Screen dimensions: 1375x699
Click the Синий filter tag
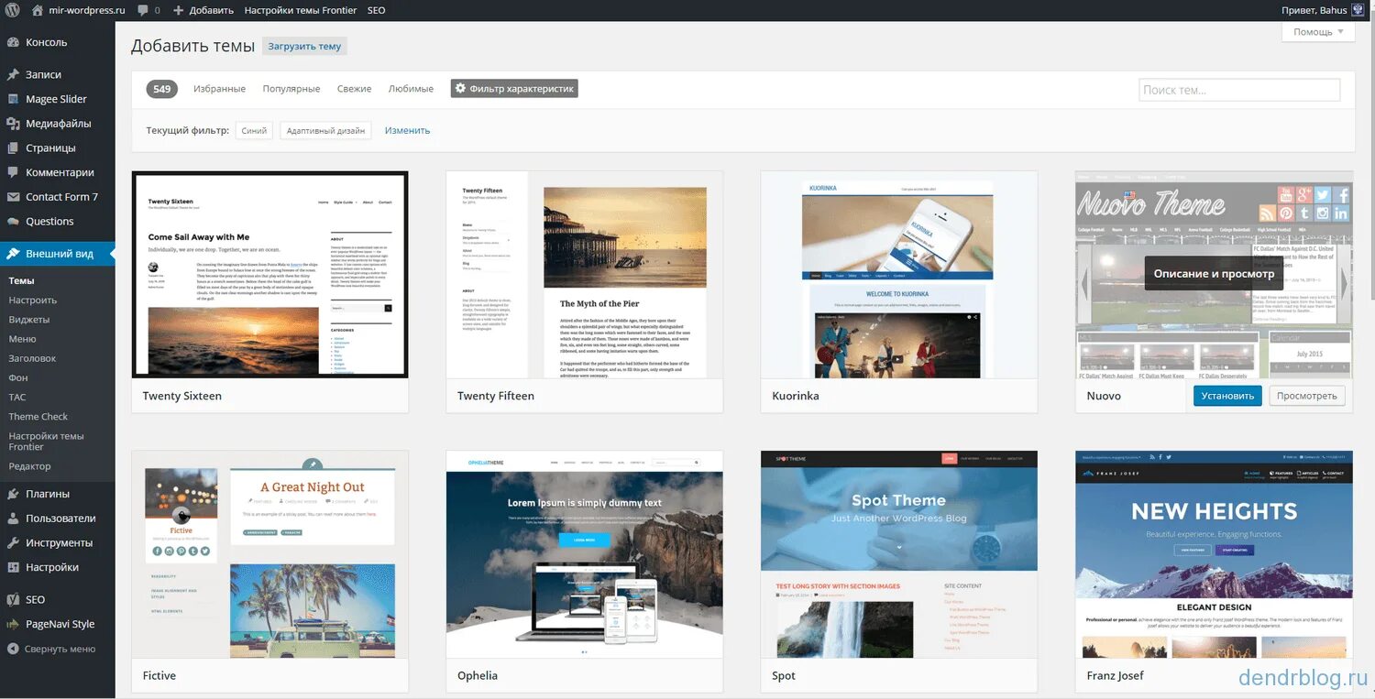pyautogui.click(x=254, y=131)
